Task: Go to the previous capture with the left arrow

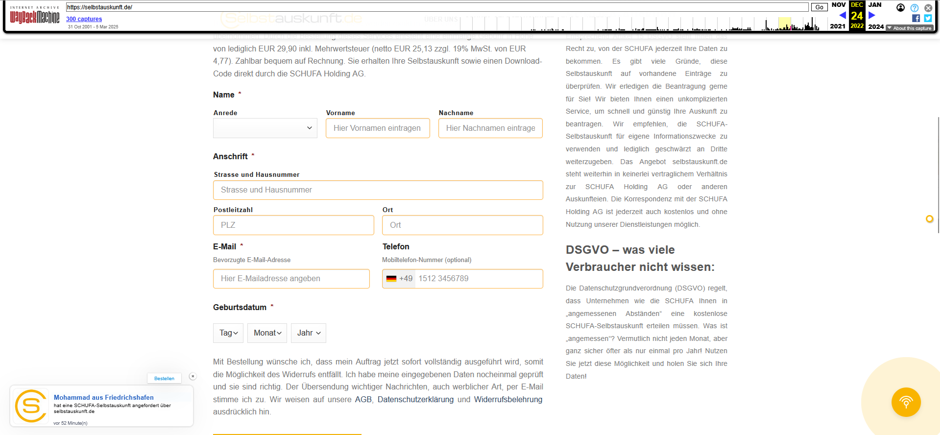Action: click(843, 16)
